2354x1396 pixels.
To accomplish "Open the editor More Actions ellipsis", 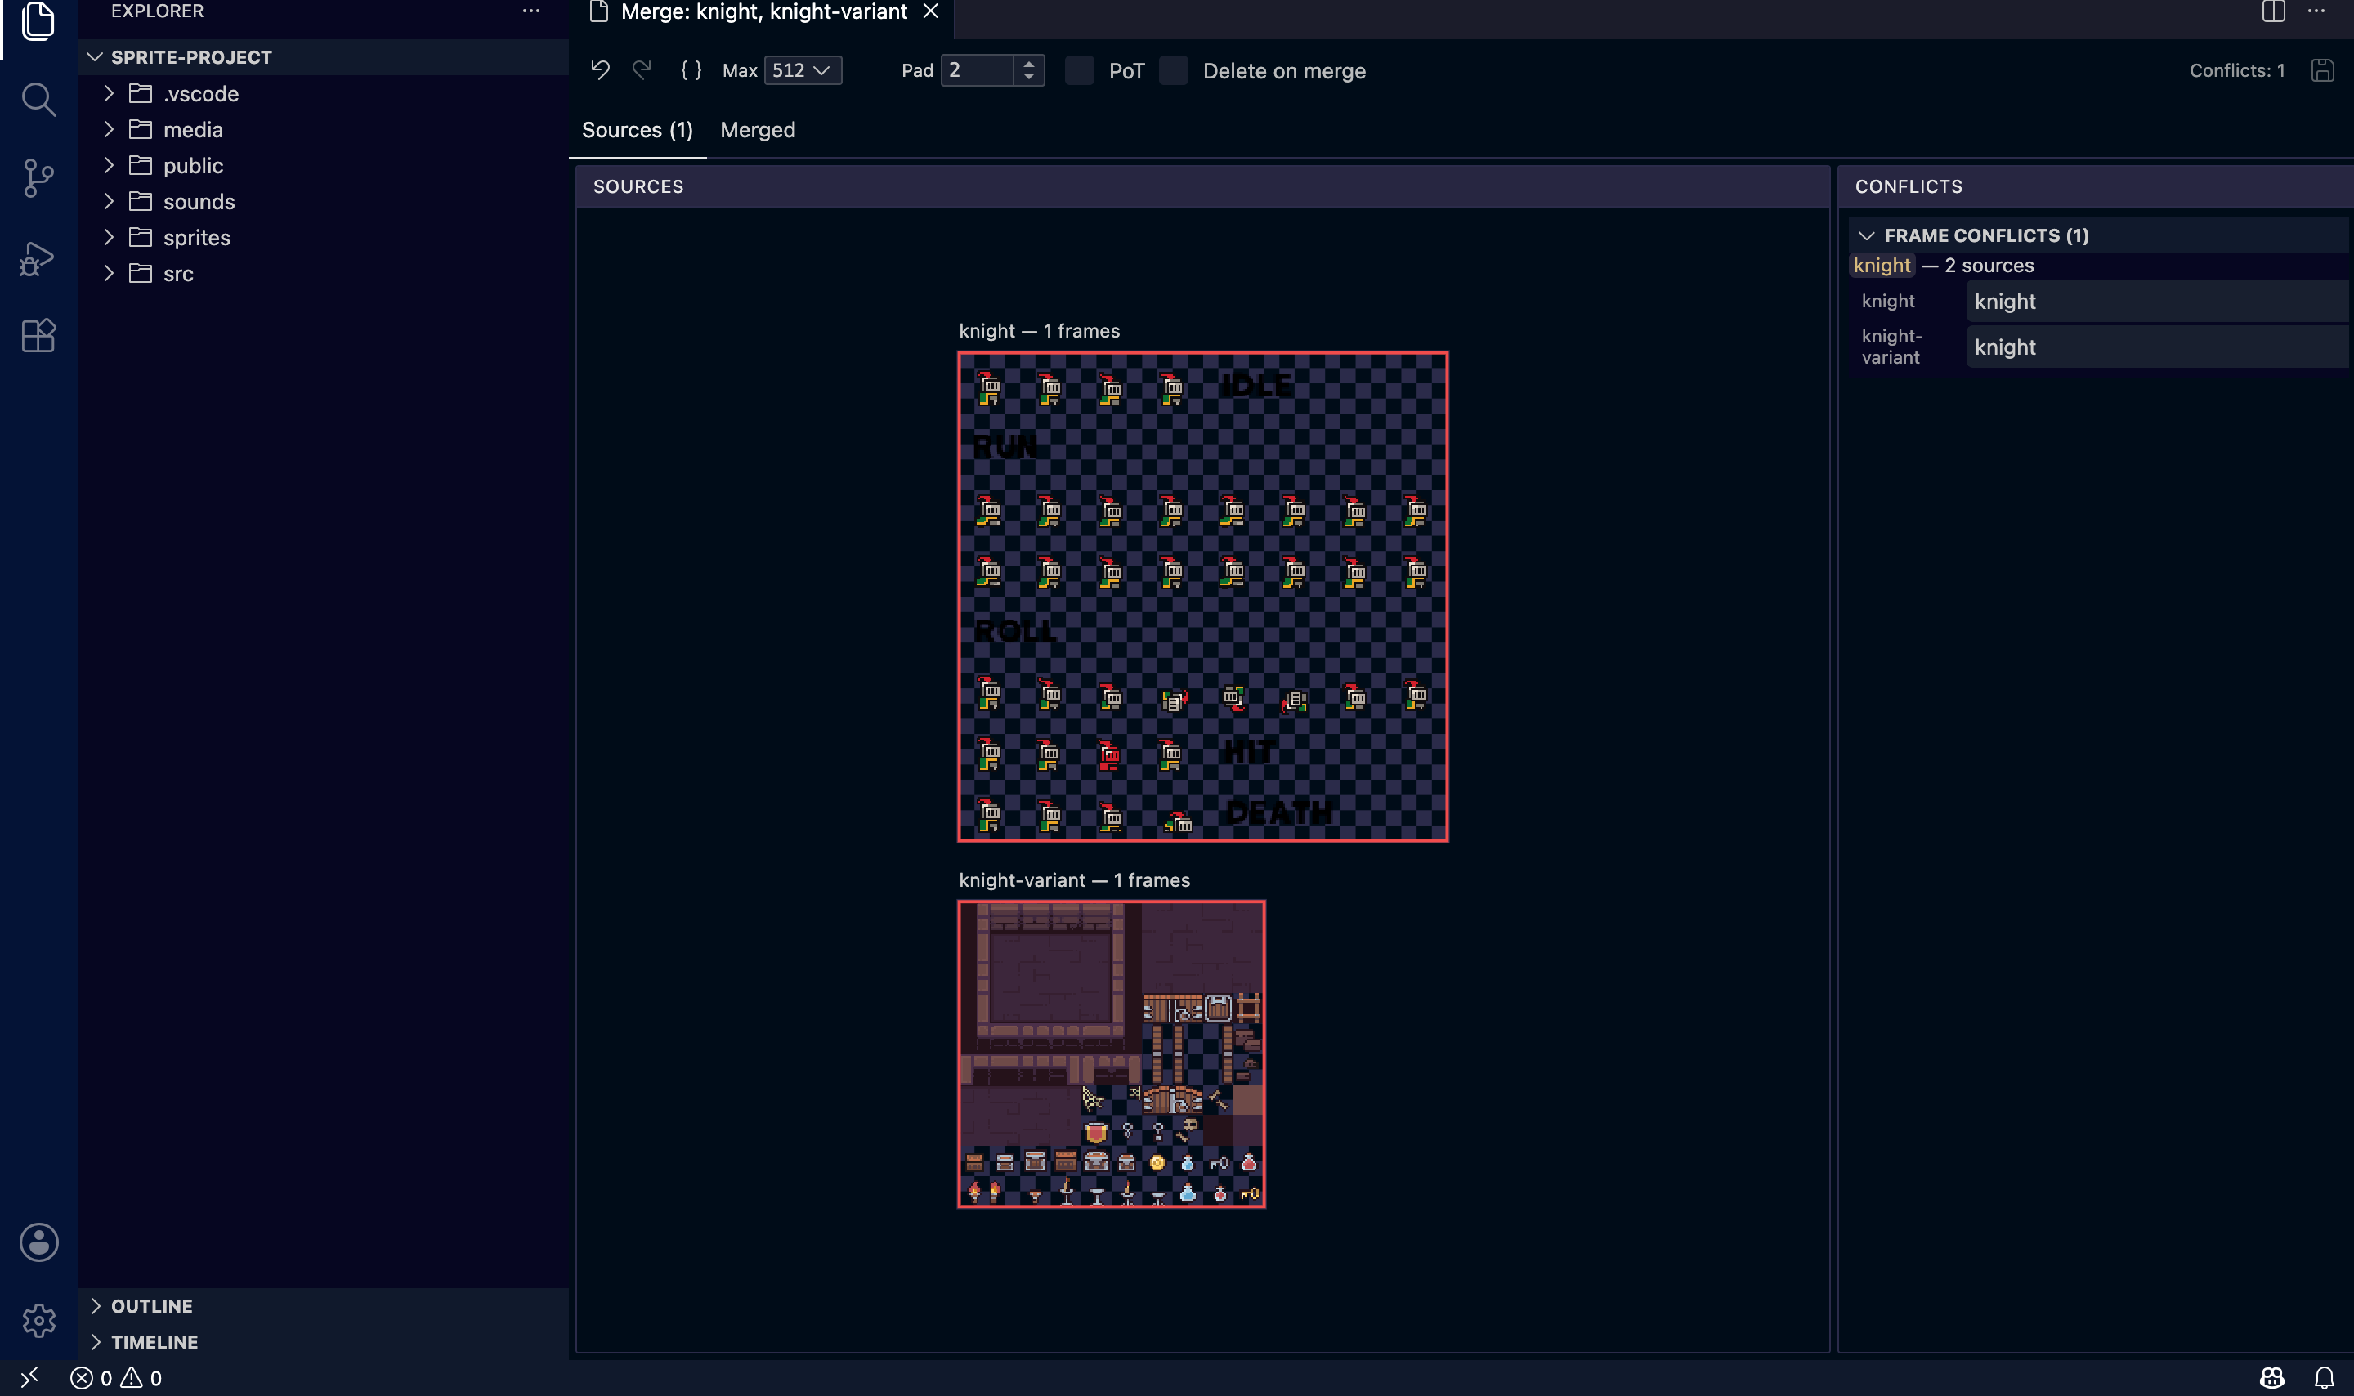I will pos(2316,11).
